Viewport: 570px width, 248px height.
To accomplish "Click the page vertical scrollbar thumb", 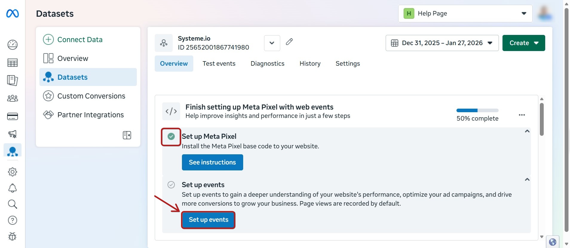I will 566,119.
